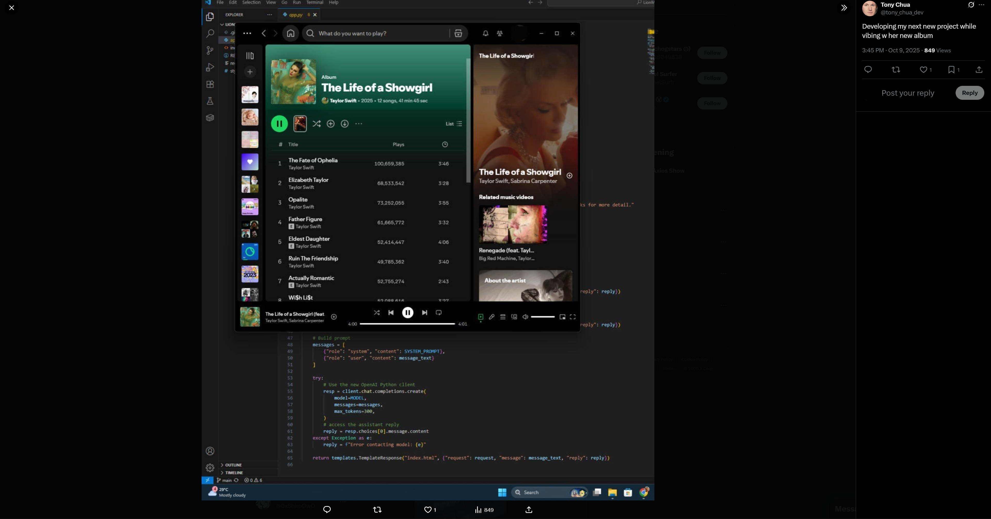This screenshot has height=519, width=991.
Task: Click Tony Chua's avatar thumbnail
Action: [x=869, y=8]
